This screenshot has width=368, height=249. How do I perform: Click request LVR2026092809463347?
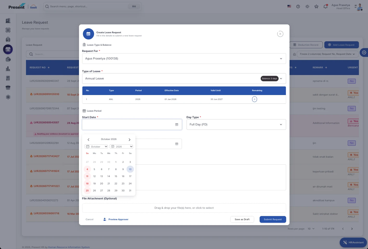click(44, 81)
